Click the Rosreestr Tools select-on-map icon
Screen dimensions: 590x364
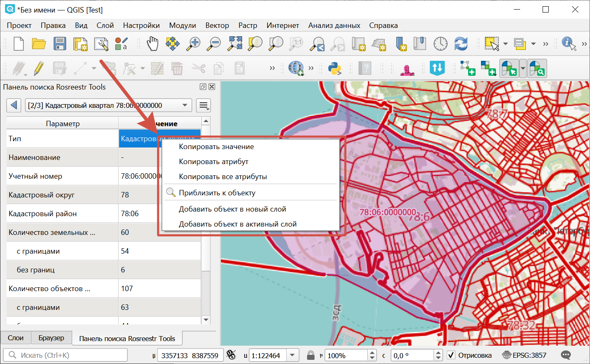[508, 68]
